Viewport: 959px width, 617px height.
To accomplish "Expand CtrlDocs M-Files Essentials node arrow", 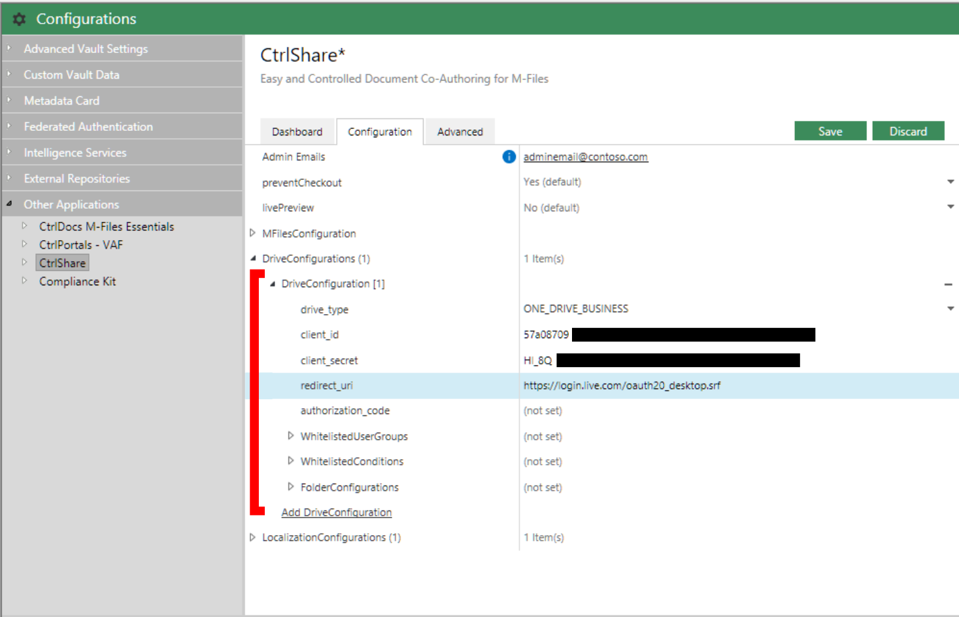I will [25, 226].
